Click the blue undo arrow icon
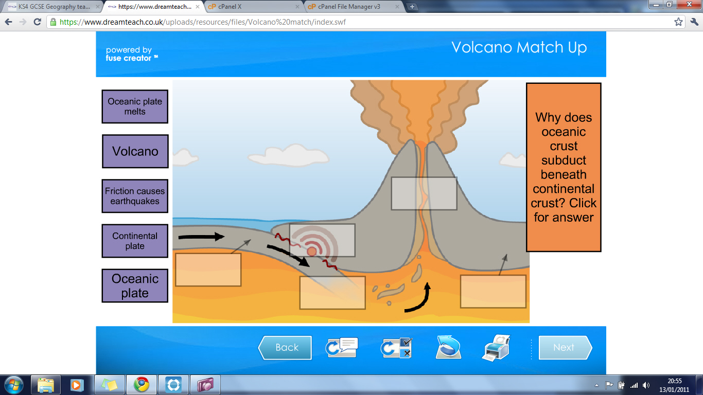Viewport: 703px width, 395px height. (x=447, y=348)
